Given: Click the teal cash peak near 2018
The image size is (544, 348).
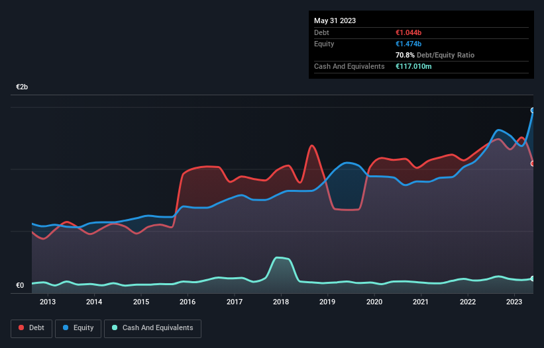Looking at the screenshot, I should pyautogui.click(x=280, y=257).
